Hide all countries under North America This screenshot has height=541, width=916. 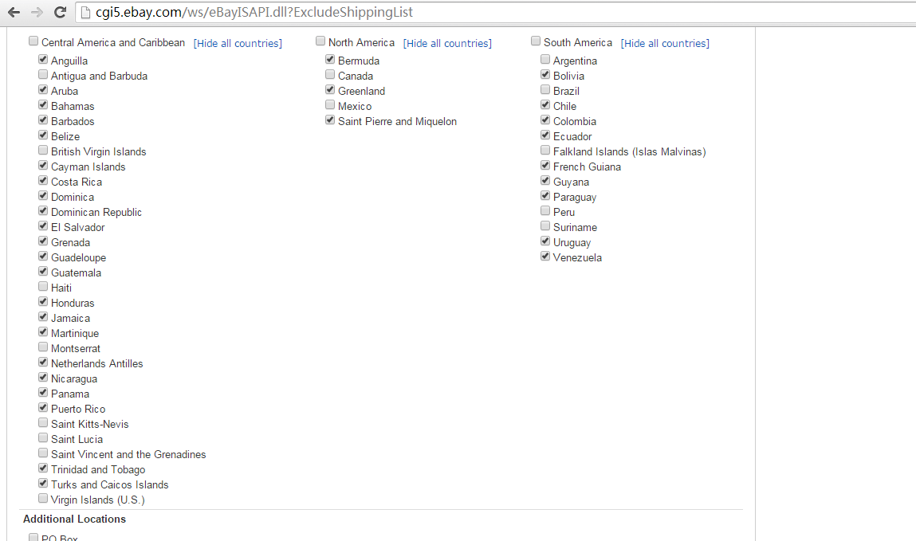tap(447, 43)
